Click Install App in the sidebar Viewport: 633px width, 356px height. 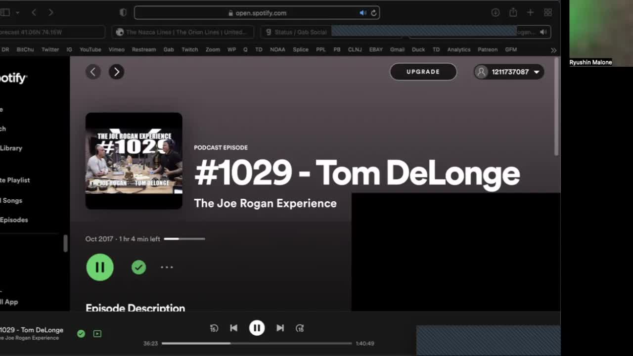[9, 302]
